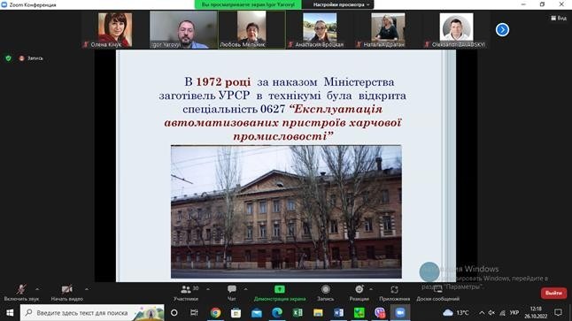Open the Чат chat panel
This screenshot has width=572, height=321.
232,290
